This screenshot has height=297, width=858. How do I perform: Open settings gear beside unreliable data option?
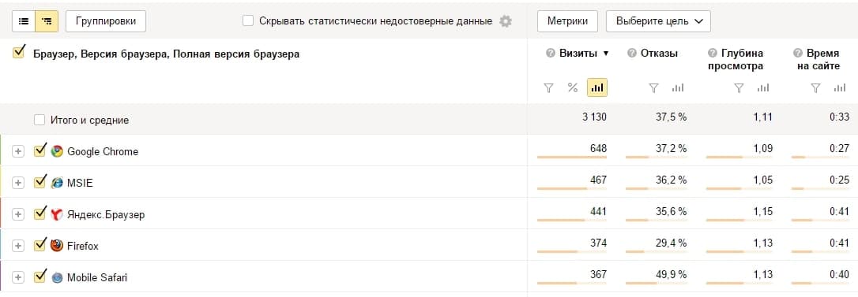click(506, 21)
